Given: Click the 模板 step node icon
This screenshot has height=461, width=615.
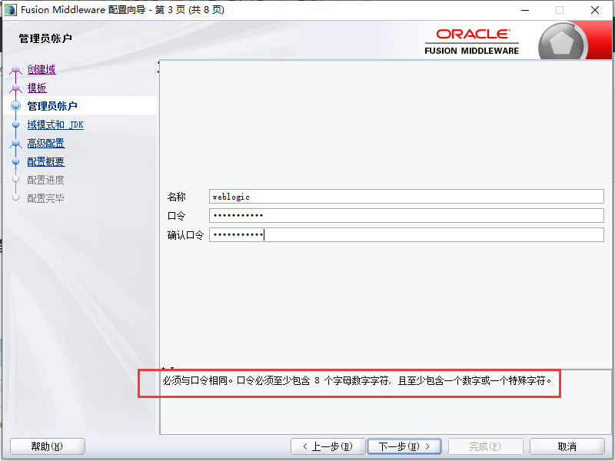Looking at the screenshot, I should point(15,88).
